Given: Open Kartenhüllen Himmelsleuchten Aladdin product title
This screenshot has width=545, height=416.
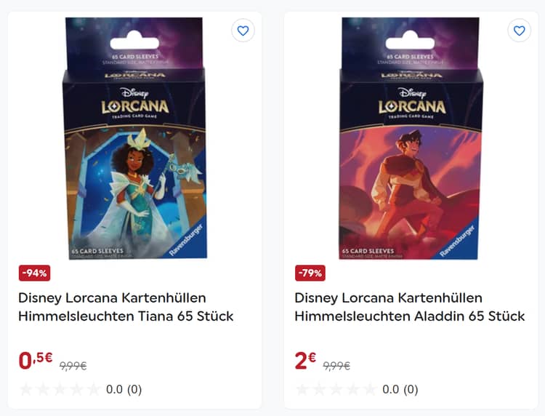Looking at the screenshot, I should click(410, 307).
